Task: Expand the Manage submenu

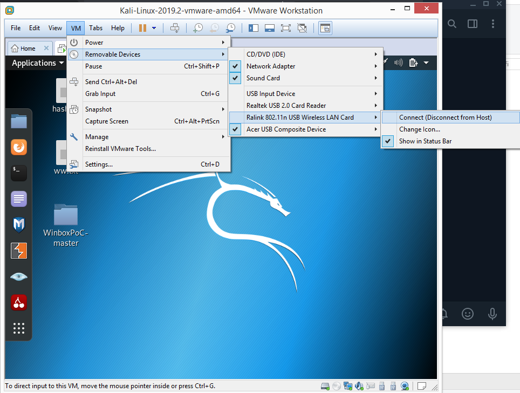Action: pyautogui.click(x=148, y=137)
